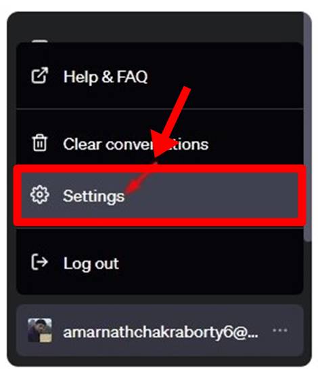Click the partially hidden icon above Help & FAQ
This screenshot has width=318, height=373.
click(40, 41)
